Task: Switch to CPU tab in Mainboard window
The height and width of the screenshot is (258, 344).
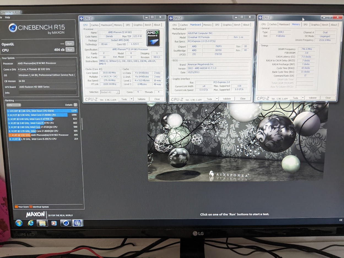Action: [175, 25]
